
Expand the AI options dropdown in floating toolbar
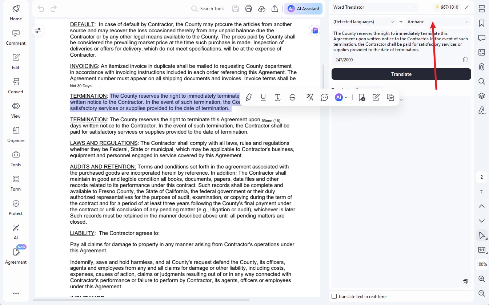(346, 97)
